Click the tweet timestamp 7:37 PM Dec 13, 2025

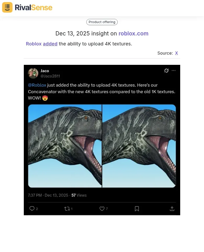48,195
